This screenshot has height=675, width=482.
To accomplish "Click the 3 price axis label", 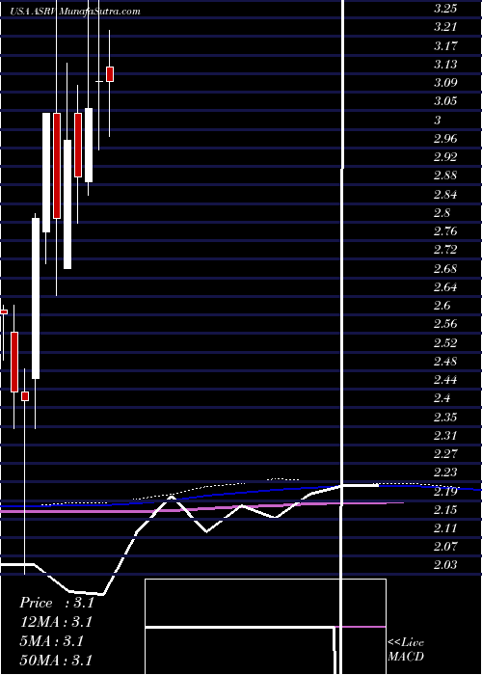I will pyautogui.click(x=438, y=121).
